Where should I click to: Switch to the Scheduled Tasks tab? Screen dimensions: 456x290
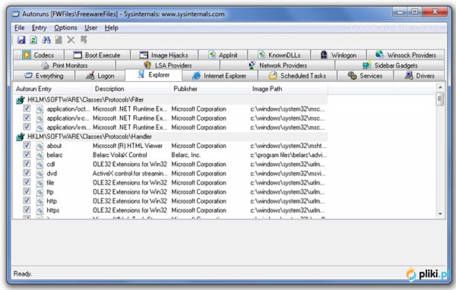[x=297, y=76]
